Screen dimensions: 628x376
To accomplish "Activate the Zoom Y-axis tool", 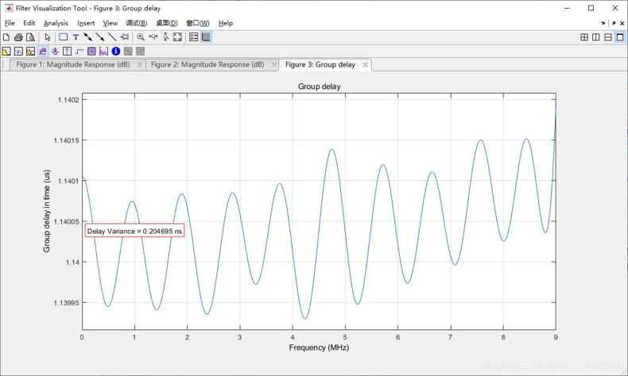I will coord(165,37).
